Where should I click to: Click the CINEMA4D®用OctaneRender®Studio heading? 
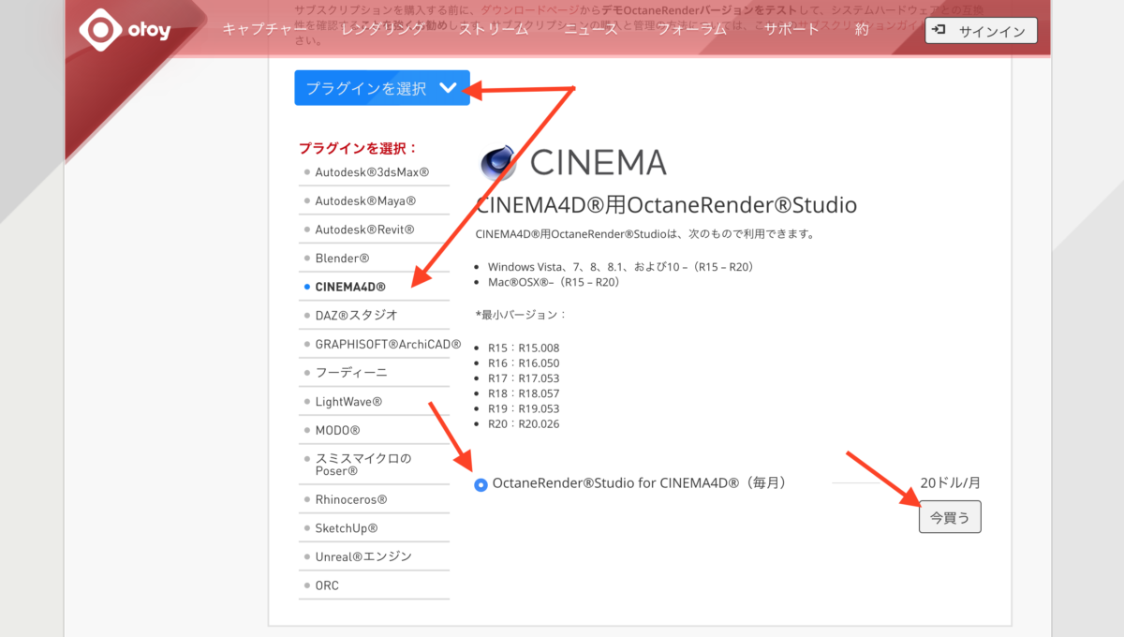[x=666, y=204]
